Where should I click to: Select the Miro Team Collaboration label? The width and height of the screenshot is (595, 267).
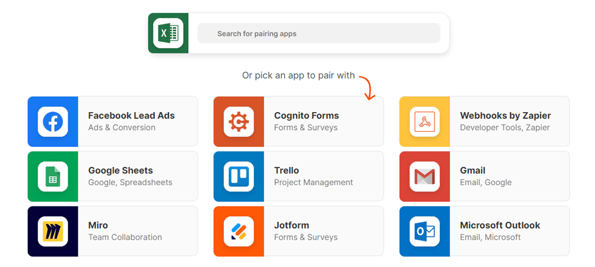click(125, 237)
